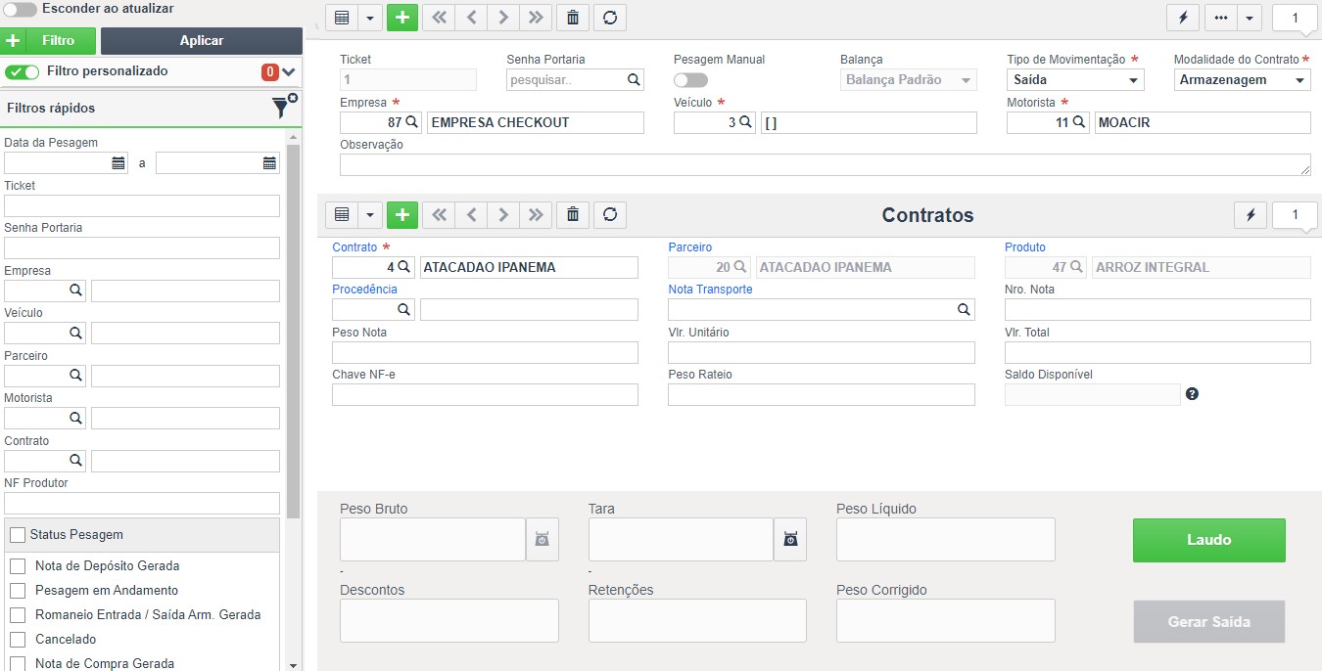The width and height of the screenshot is (1322, 671).
Task: Click the Aplicar filter button
Action: (202, 41)
